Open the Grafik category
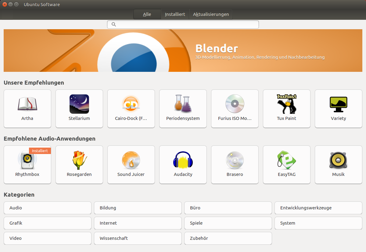The image size is (366, 252). [x=48, y=223]
